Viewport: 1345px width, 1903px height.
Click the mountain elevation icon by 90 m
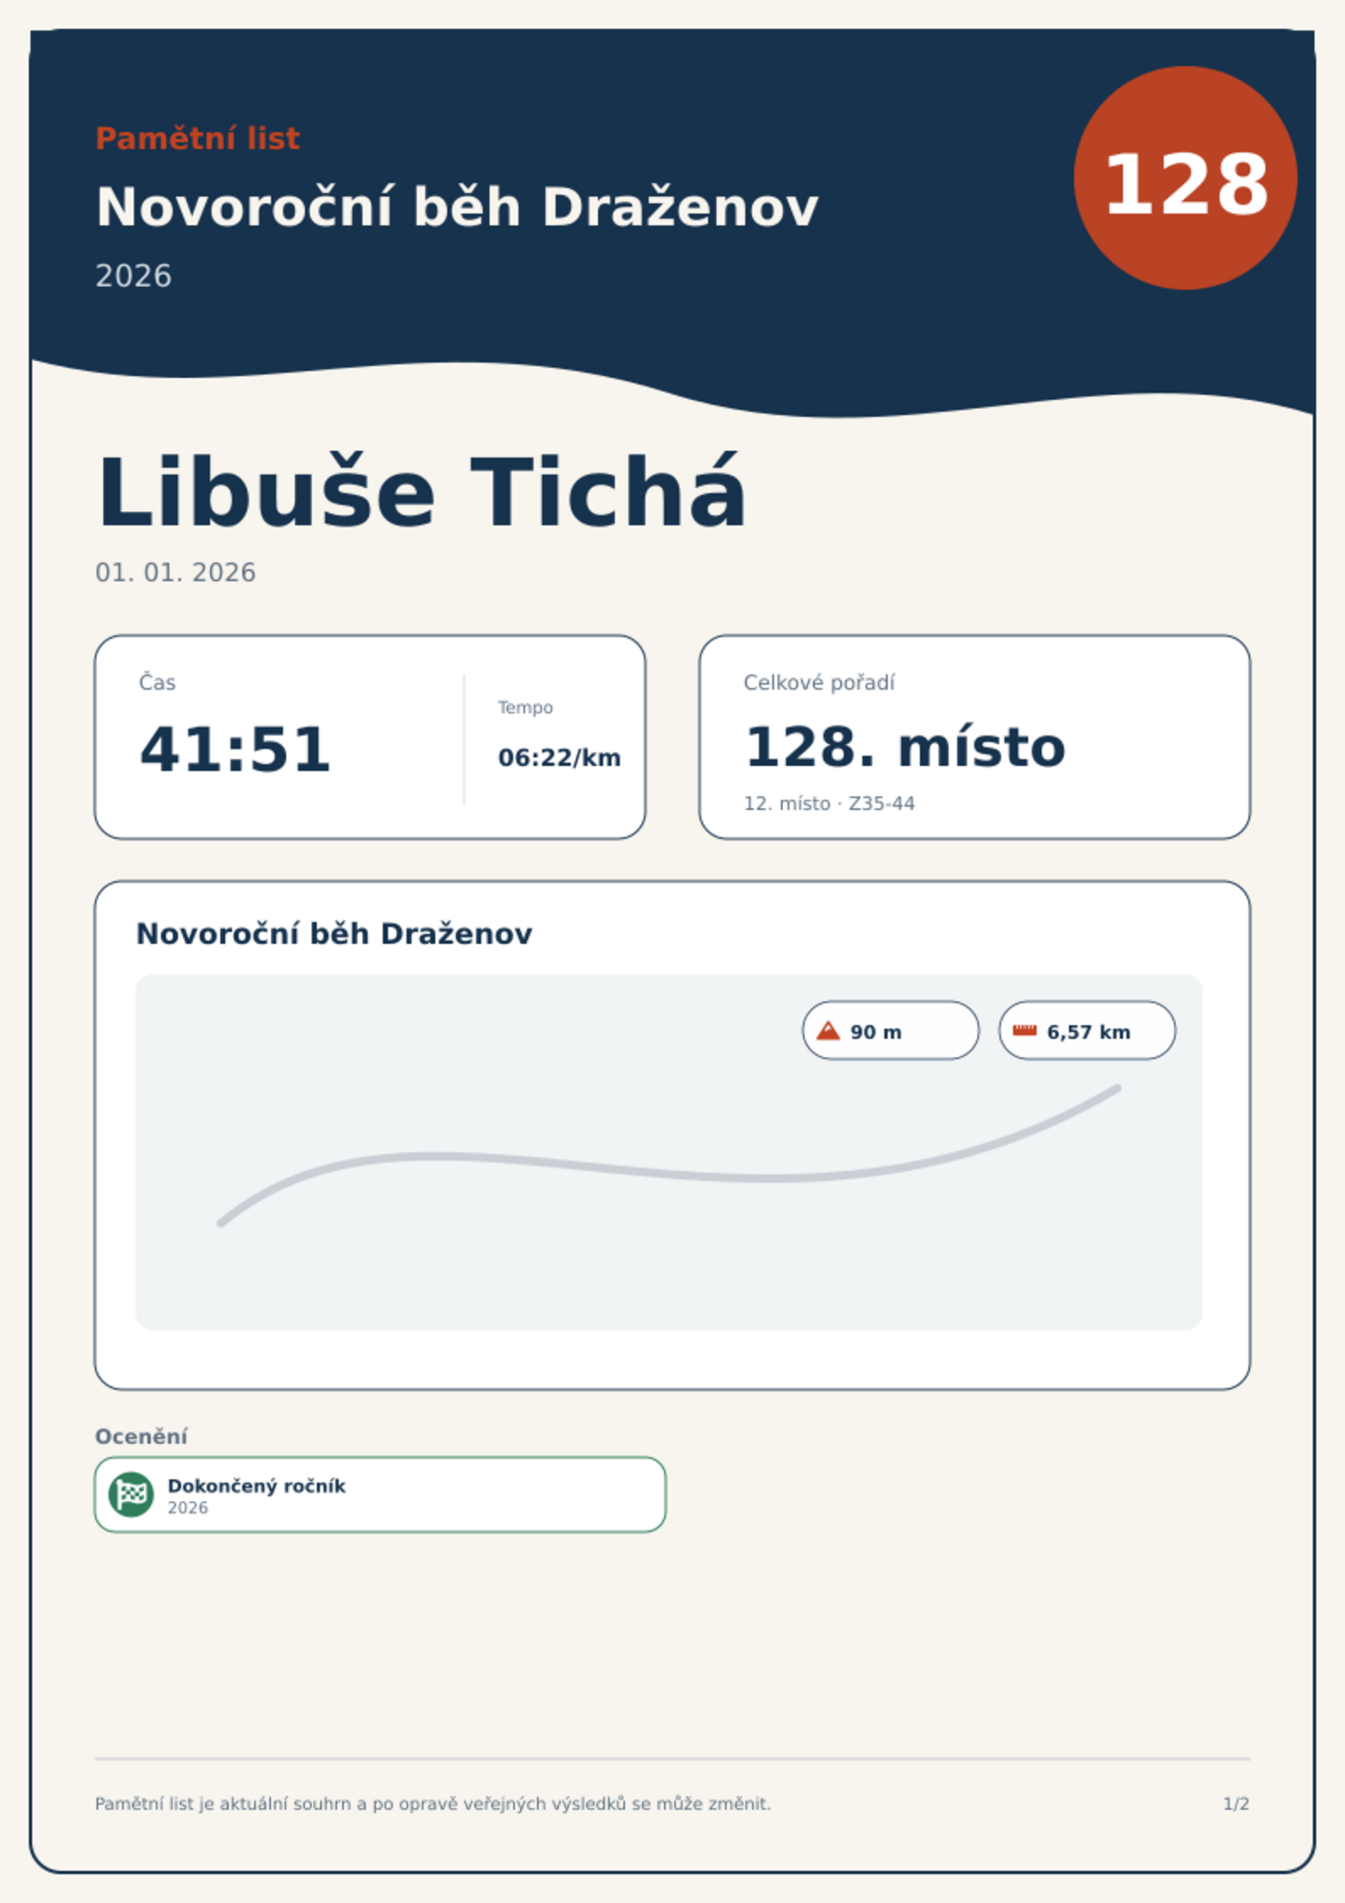coord(827,1031)
